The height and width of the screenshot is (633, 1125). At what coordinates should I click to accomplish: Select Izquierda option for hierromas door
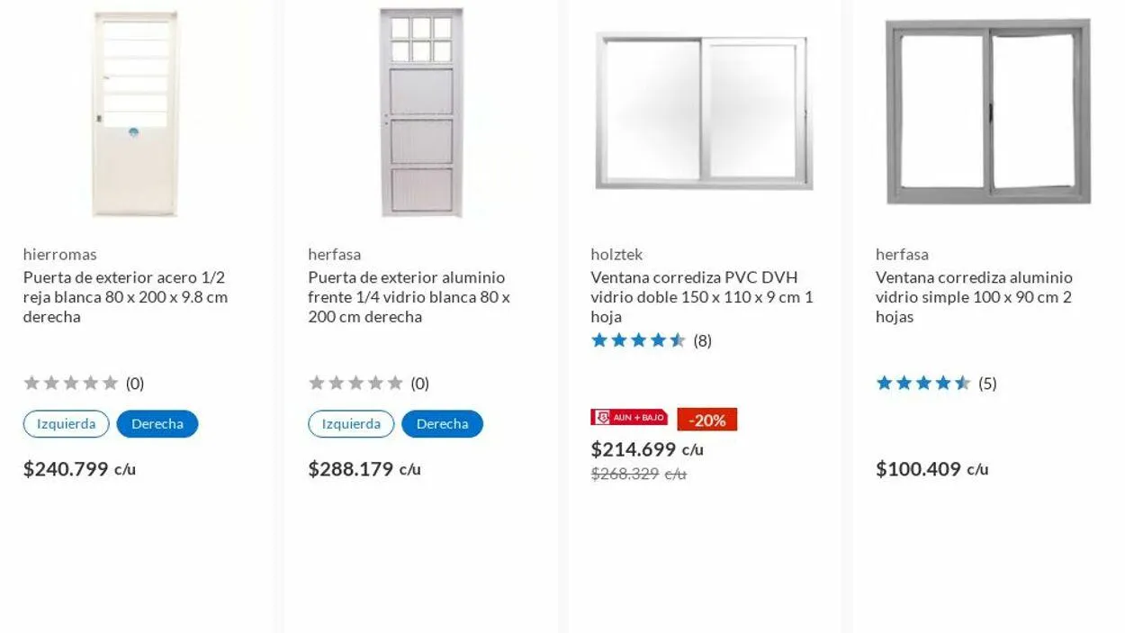66,424
